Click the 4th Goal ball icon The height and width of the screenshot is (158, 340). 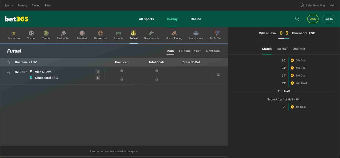pos(292,68)
